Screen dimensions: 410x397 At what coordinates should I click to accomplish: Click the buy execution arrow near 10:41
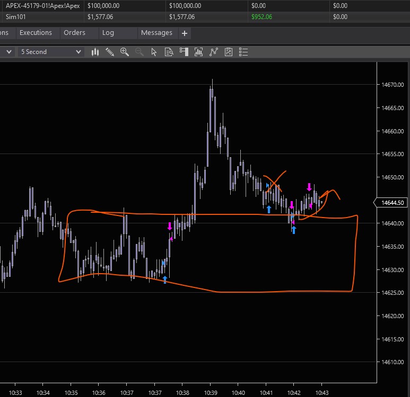269,209
